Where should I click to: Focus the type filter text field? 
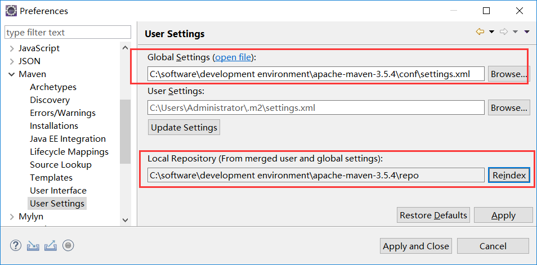coord(68,33)
